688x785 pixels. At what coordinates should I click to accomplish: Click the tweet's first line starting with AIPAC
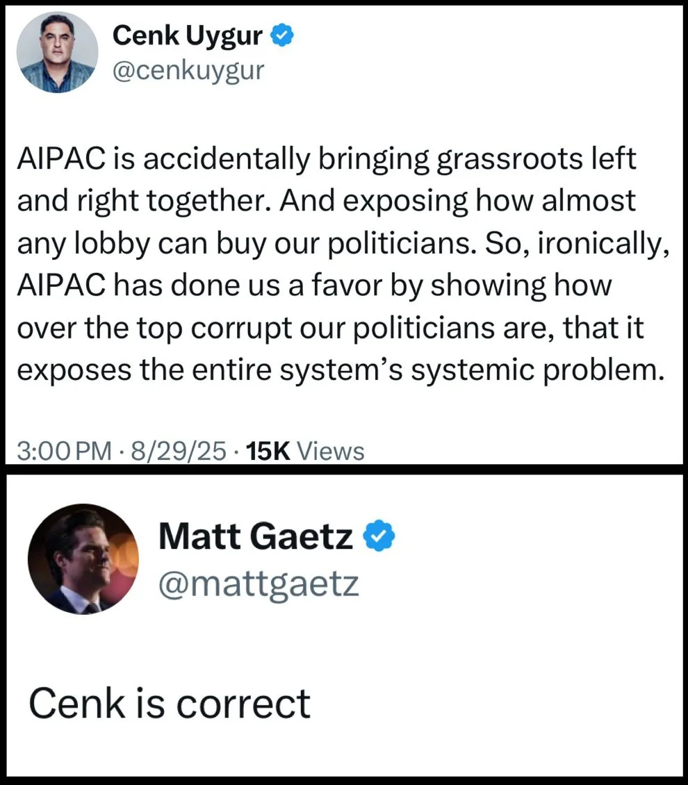click(327, 160)
